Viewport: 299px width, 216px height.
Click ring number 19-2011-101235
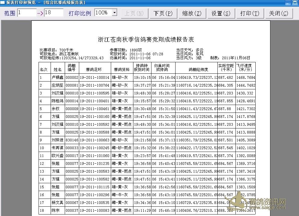(95, 163)
